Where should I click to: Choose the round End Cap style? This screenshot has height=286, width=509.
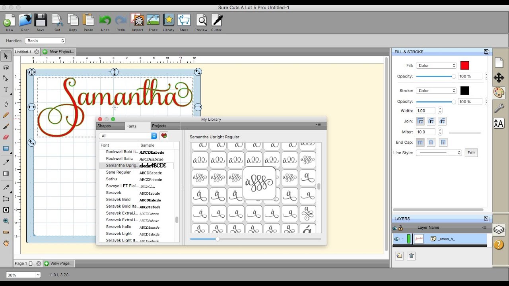[431, 142]
